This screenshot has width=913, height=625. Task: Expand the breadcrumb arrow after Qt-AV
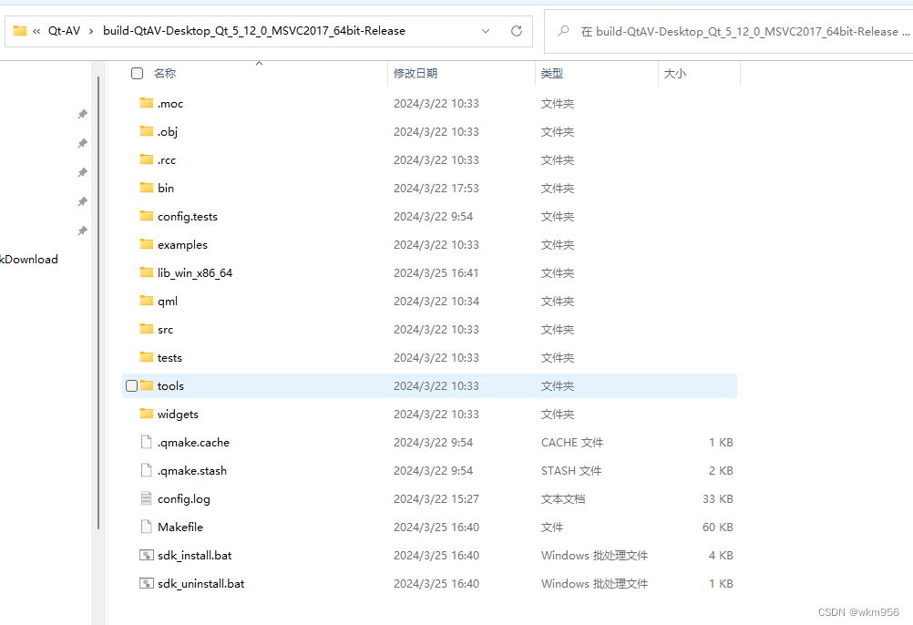click(91, 30)
